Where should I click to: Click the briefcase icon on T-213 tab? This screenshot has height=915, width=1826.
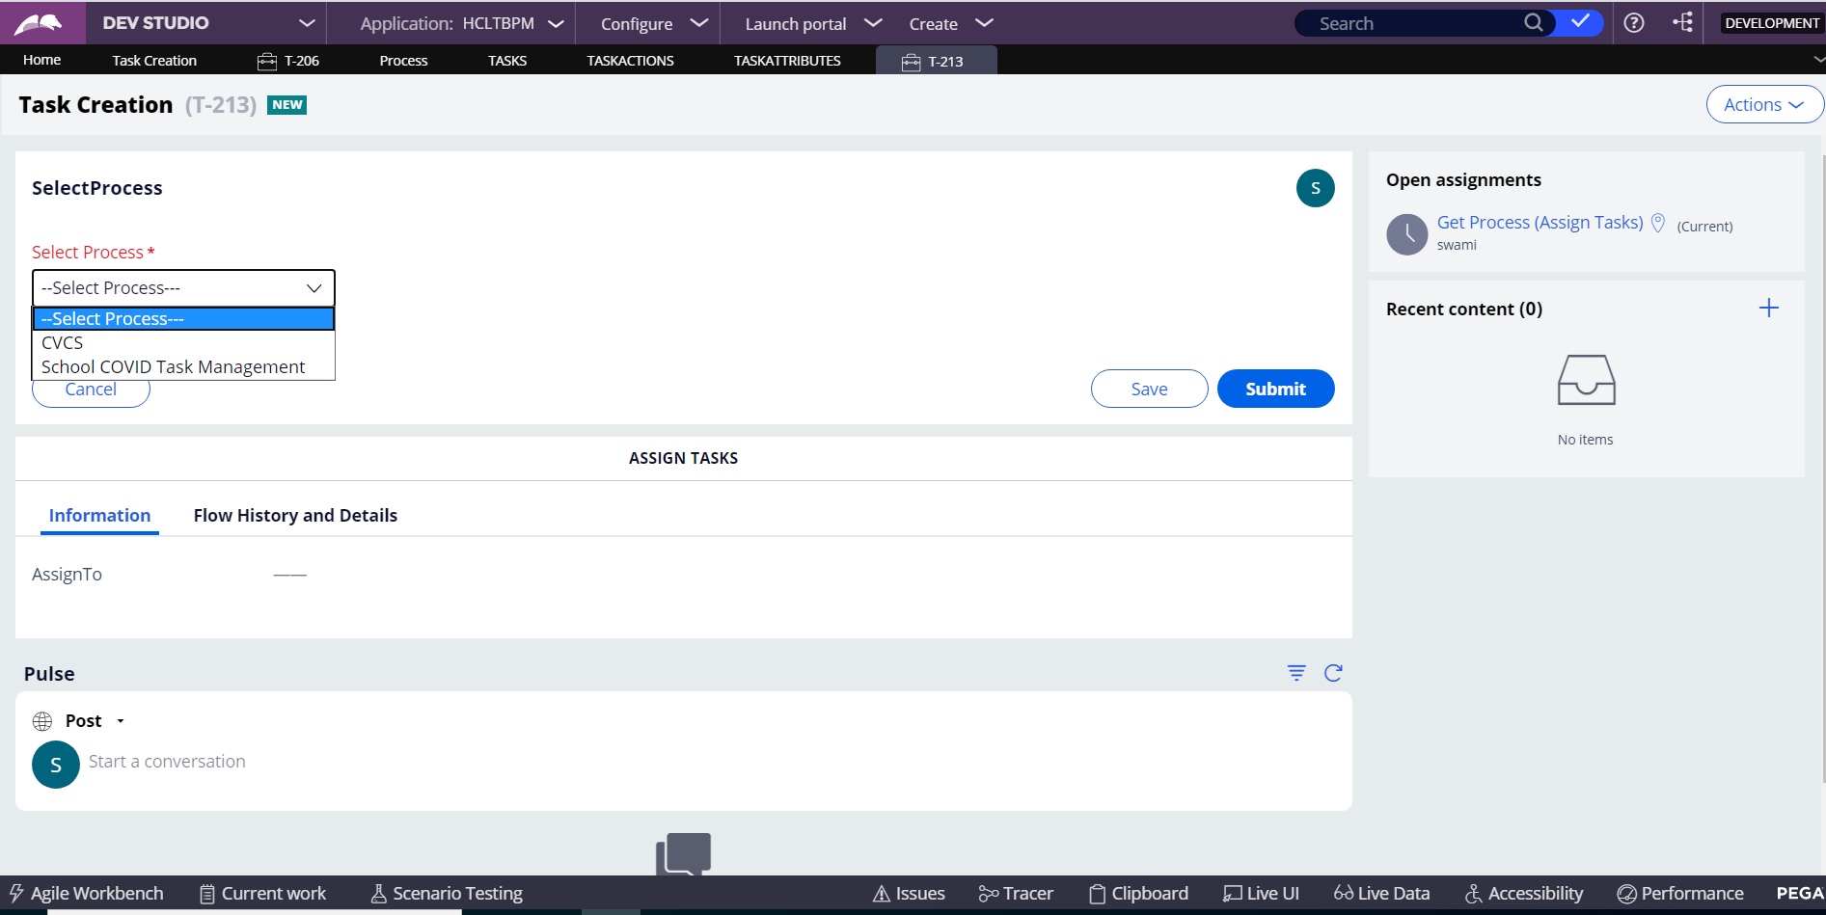click(911, 62)
